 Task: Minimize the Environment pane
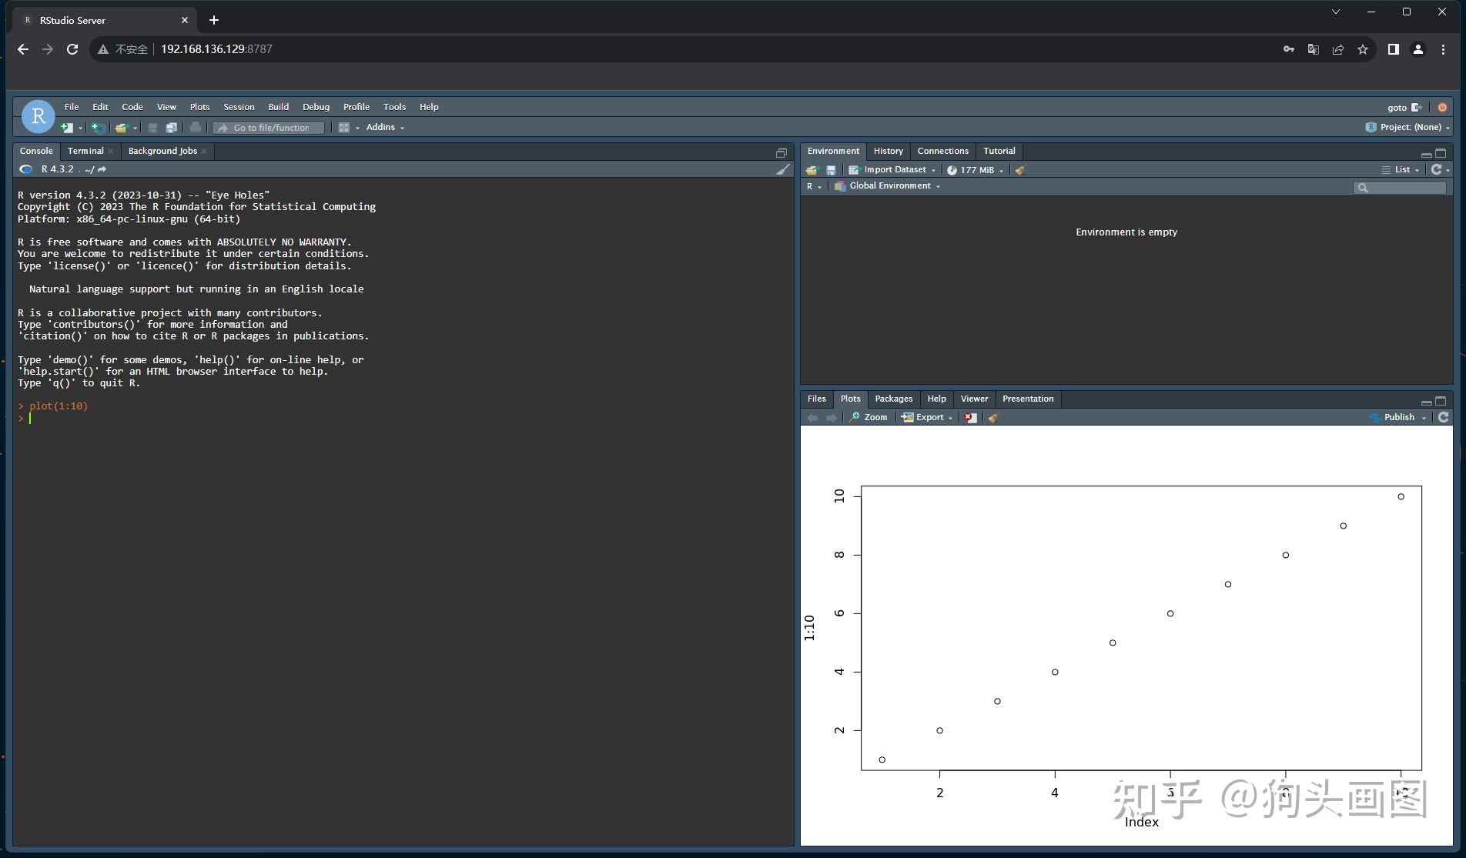1426,154
